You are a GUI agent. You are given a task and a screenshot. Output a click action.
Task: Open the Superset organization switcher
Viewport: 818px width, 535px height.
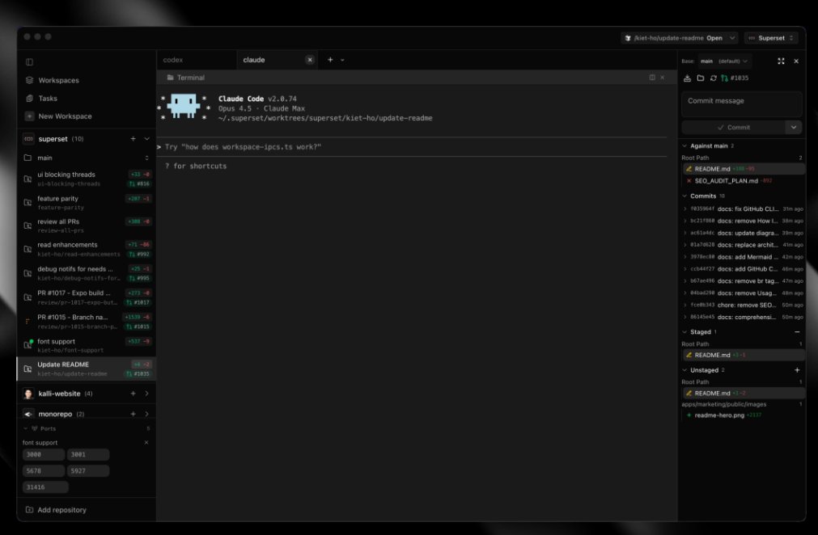coord(771,38)
